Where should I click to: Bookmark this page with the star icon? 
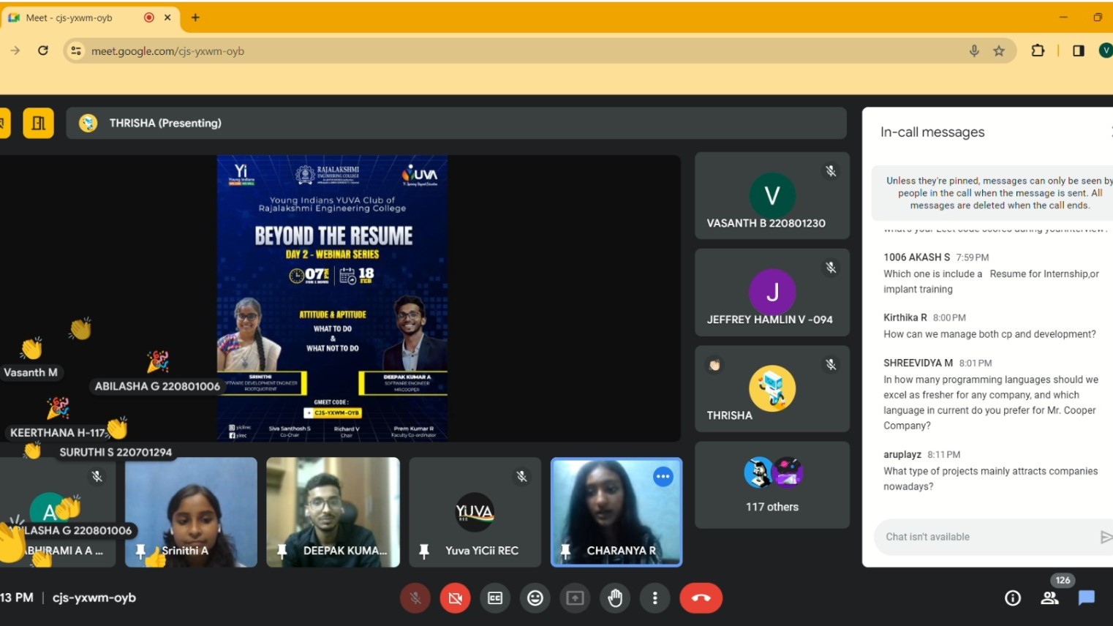[999, 50]
